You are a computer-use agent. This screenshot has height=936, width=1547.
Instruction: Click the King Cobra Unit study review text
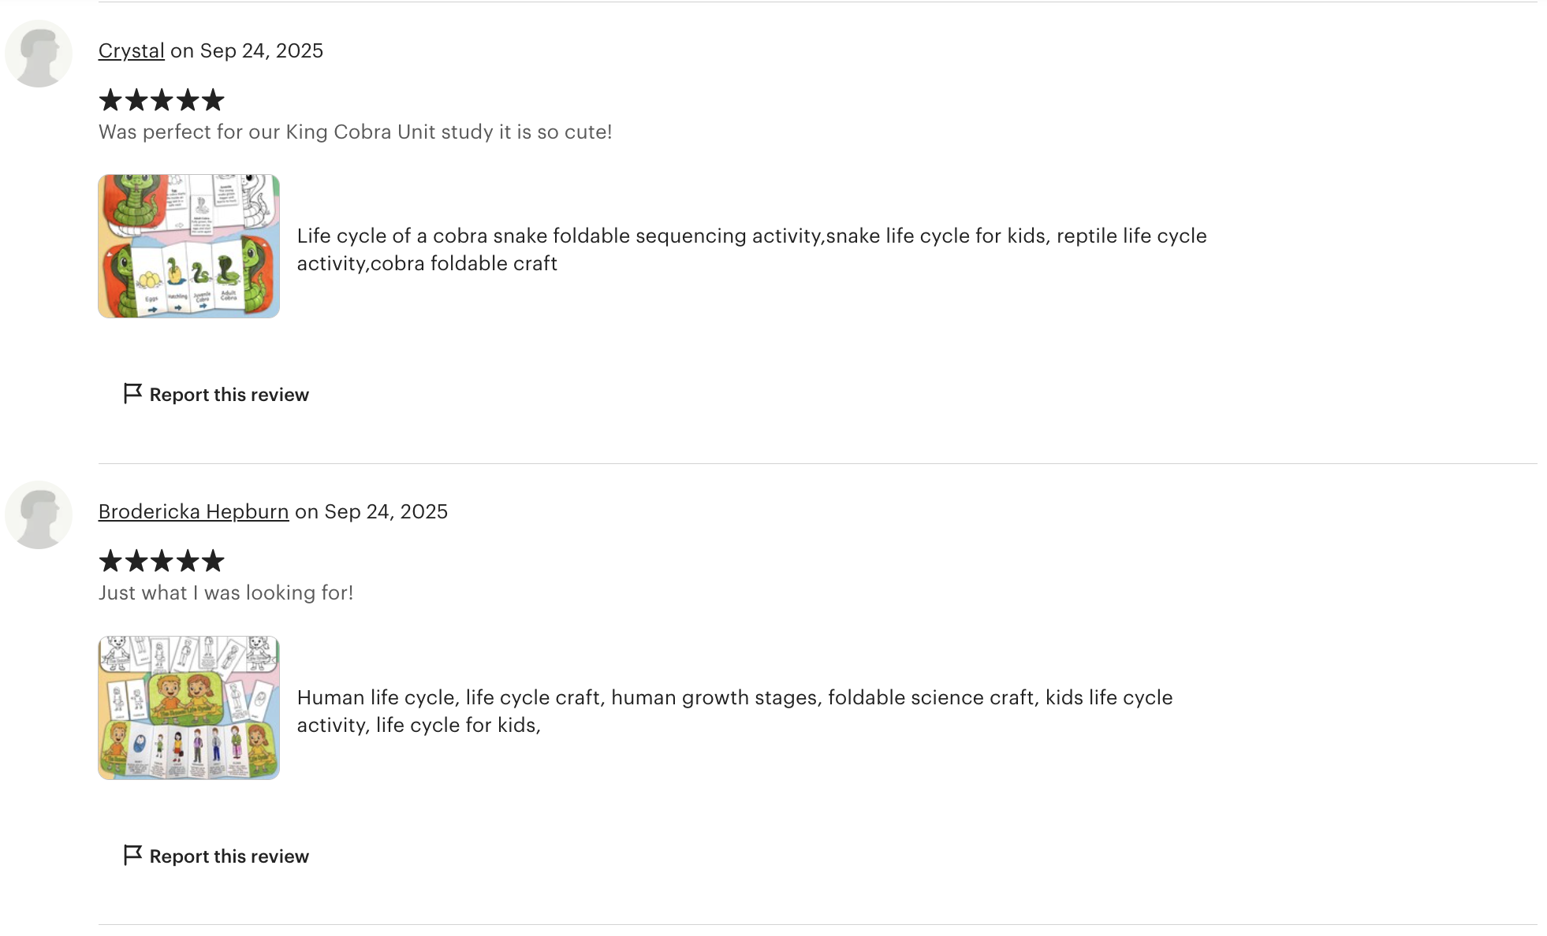355,132
